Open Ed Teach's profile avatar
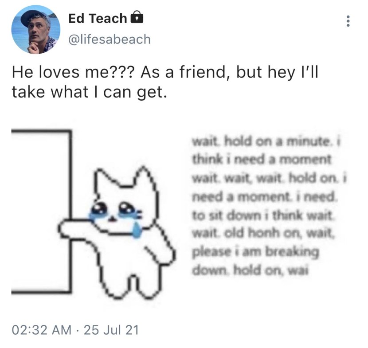 [x=35, y=30]
